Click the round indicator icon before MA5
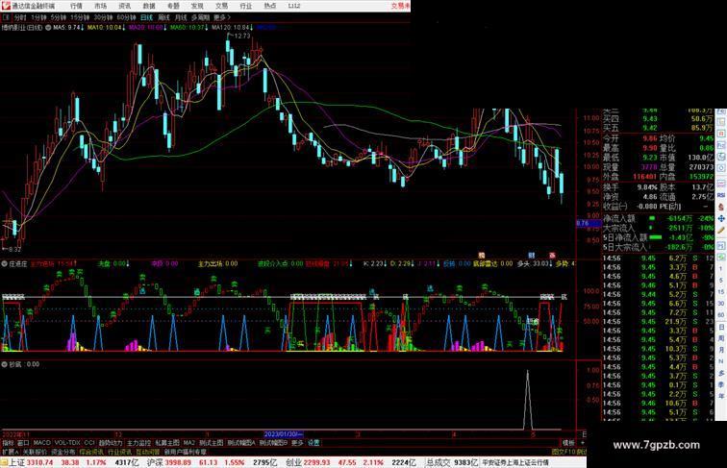 tap(48, 28)
